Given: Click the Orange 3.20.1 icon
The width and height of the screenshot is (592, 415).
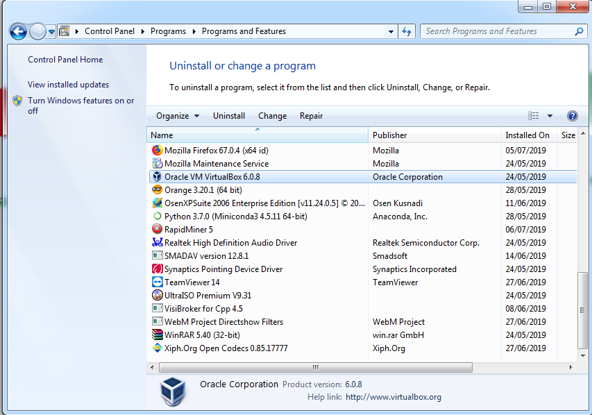Looking at the screenshot, I should (155, 189).
